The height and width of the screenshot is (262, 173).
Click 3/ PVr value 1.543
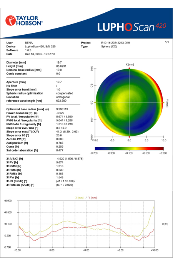(x=60, y=178)
